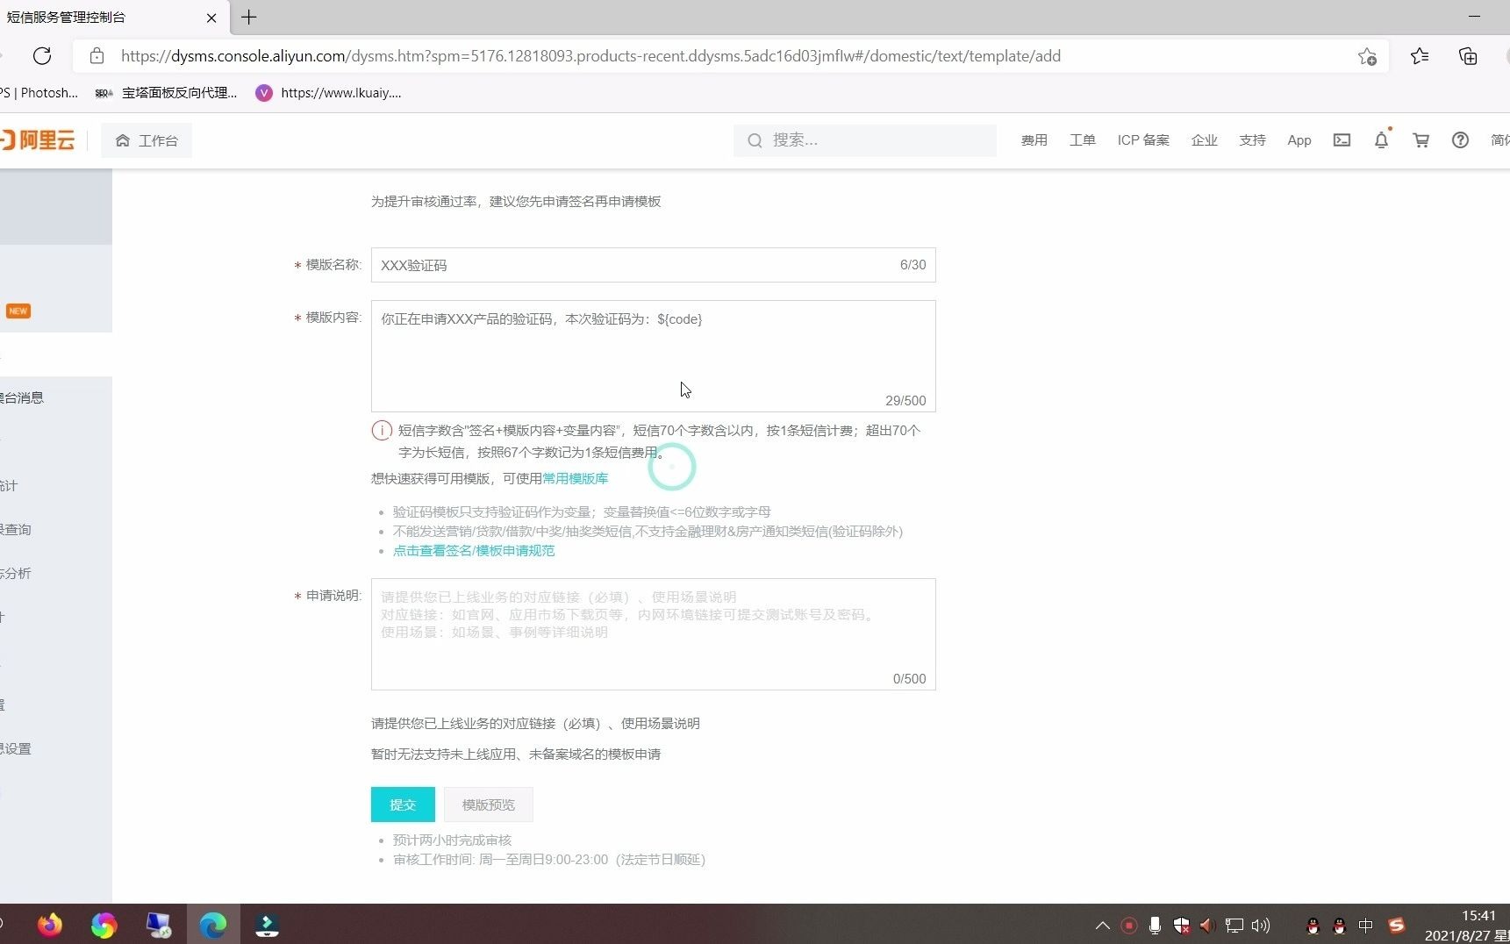The height and width of the screenshot is (944, 1510).
Task: Click the red recording tray icon
Action: (x=1129, y=926)
